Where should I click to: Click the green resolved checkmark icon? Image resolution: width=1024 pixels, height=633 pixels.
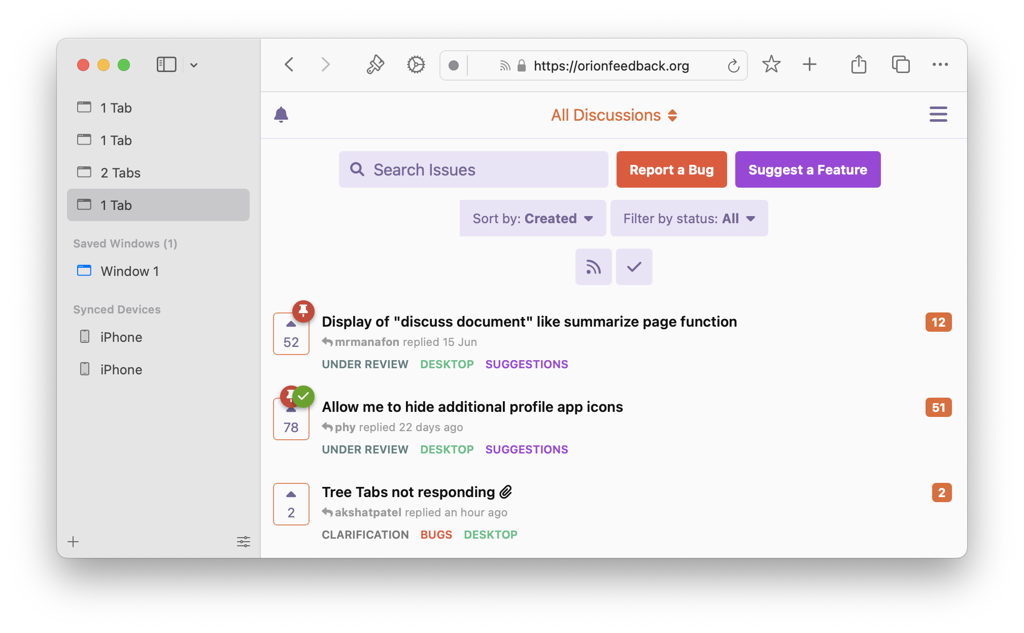304,396
